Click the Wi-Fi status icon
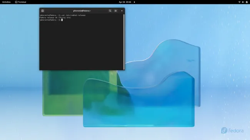This screenshot has width=250, height=140. pyautogui.click(x=239, y=2)
